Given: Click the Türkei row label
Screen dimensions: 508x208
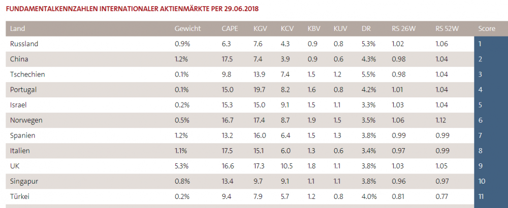Looking at the screenshot, I should 21,196.
